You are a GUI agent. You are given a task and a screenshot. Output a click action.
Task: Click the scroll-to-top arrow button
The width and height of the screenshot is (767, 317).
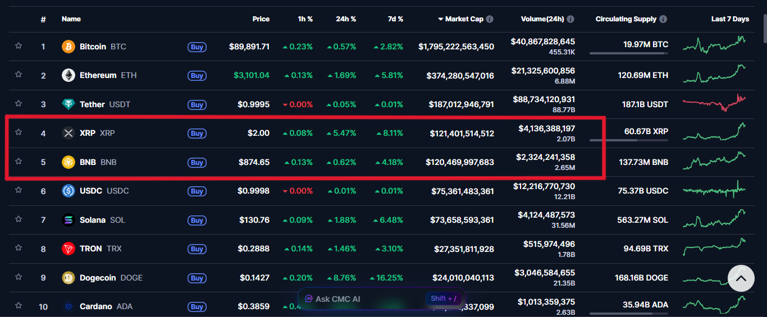click(x=741, y=278)
